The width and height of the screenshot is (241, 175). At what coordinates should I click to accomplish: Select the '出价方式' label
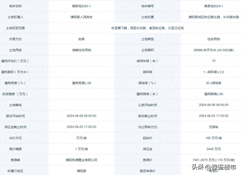coord(15,138)
